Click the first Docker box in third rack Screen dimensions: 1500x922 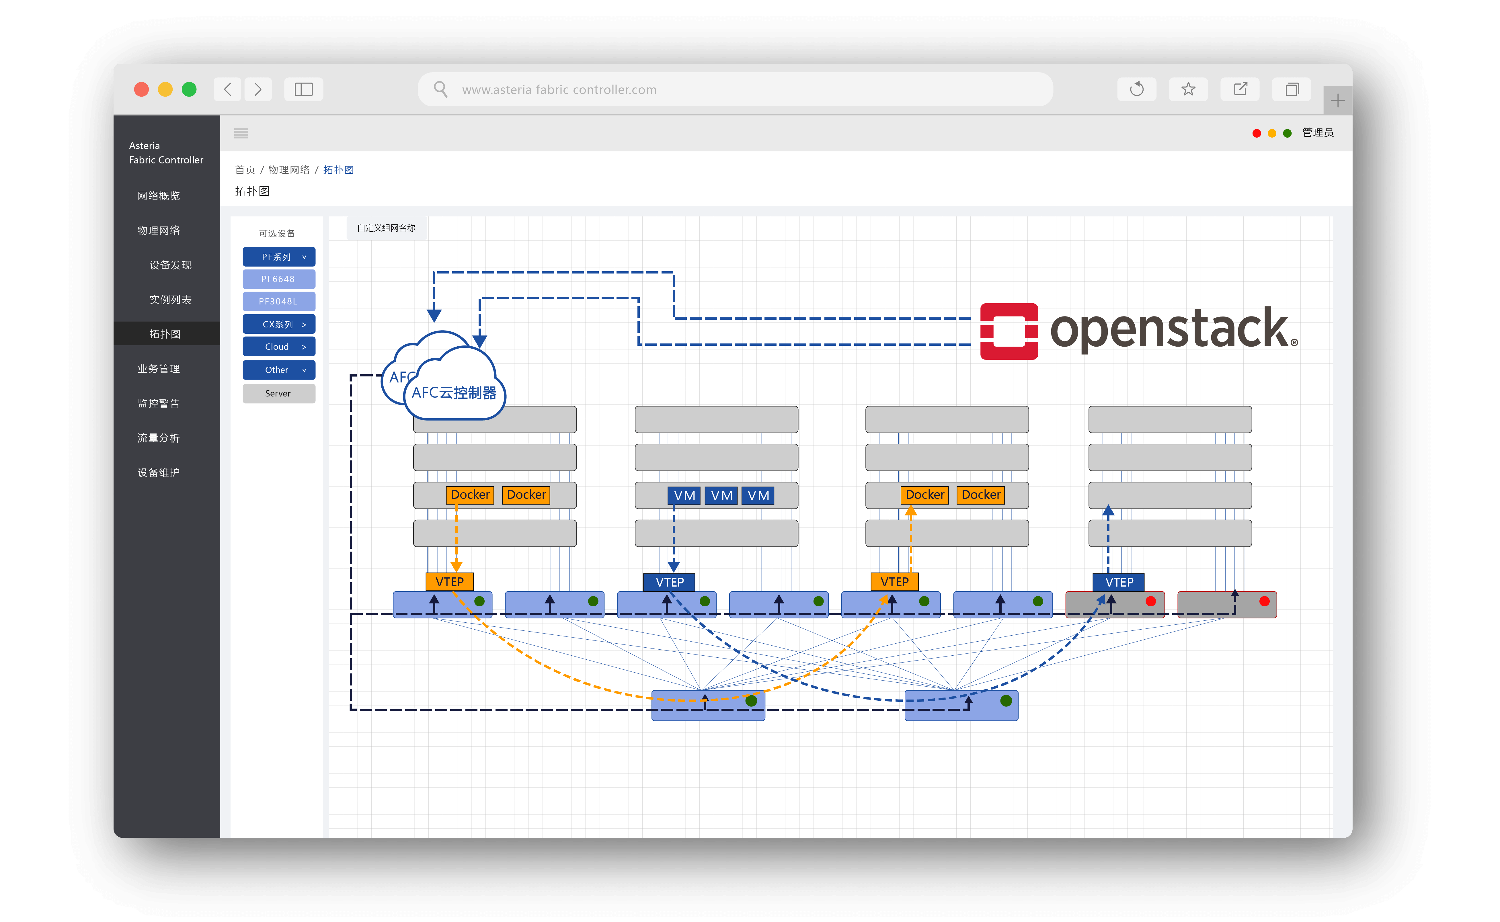pyautogui.click(x=925, y=495)
